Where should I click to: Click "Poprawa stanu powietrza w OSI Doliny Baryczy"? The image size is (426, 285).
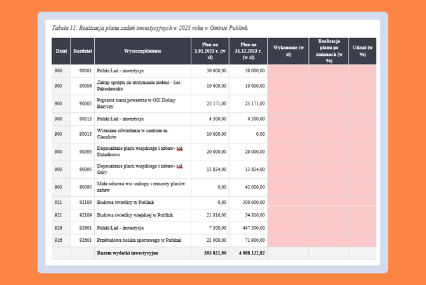136,103
